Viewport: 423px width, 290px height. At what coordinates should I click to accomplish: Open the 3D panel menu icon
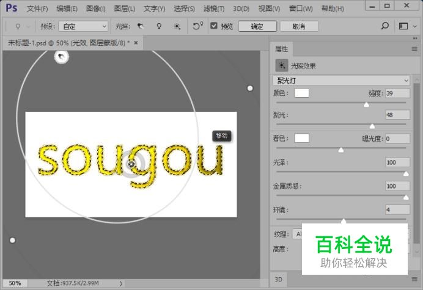point(414,279)
